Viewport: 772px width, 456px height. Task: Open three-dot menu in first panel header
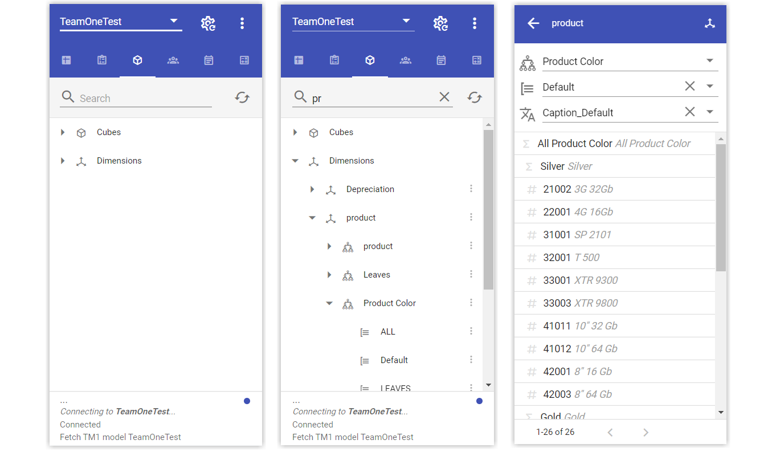coord(242,23)
